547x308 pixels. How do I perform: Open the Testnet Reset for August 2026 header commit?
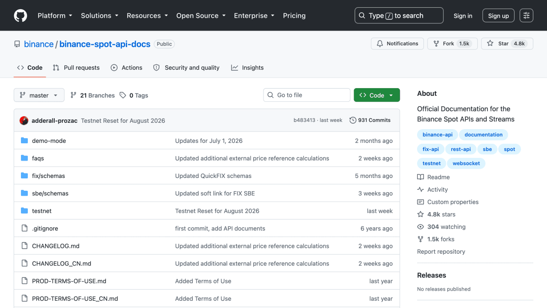(123, 120)
